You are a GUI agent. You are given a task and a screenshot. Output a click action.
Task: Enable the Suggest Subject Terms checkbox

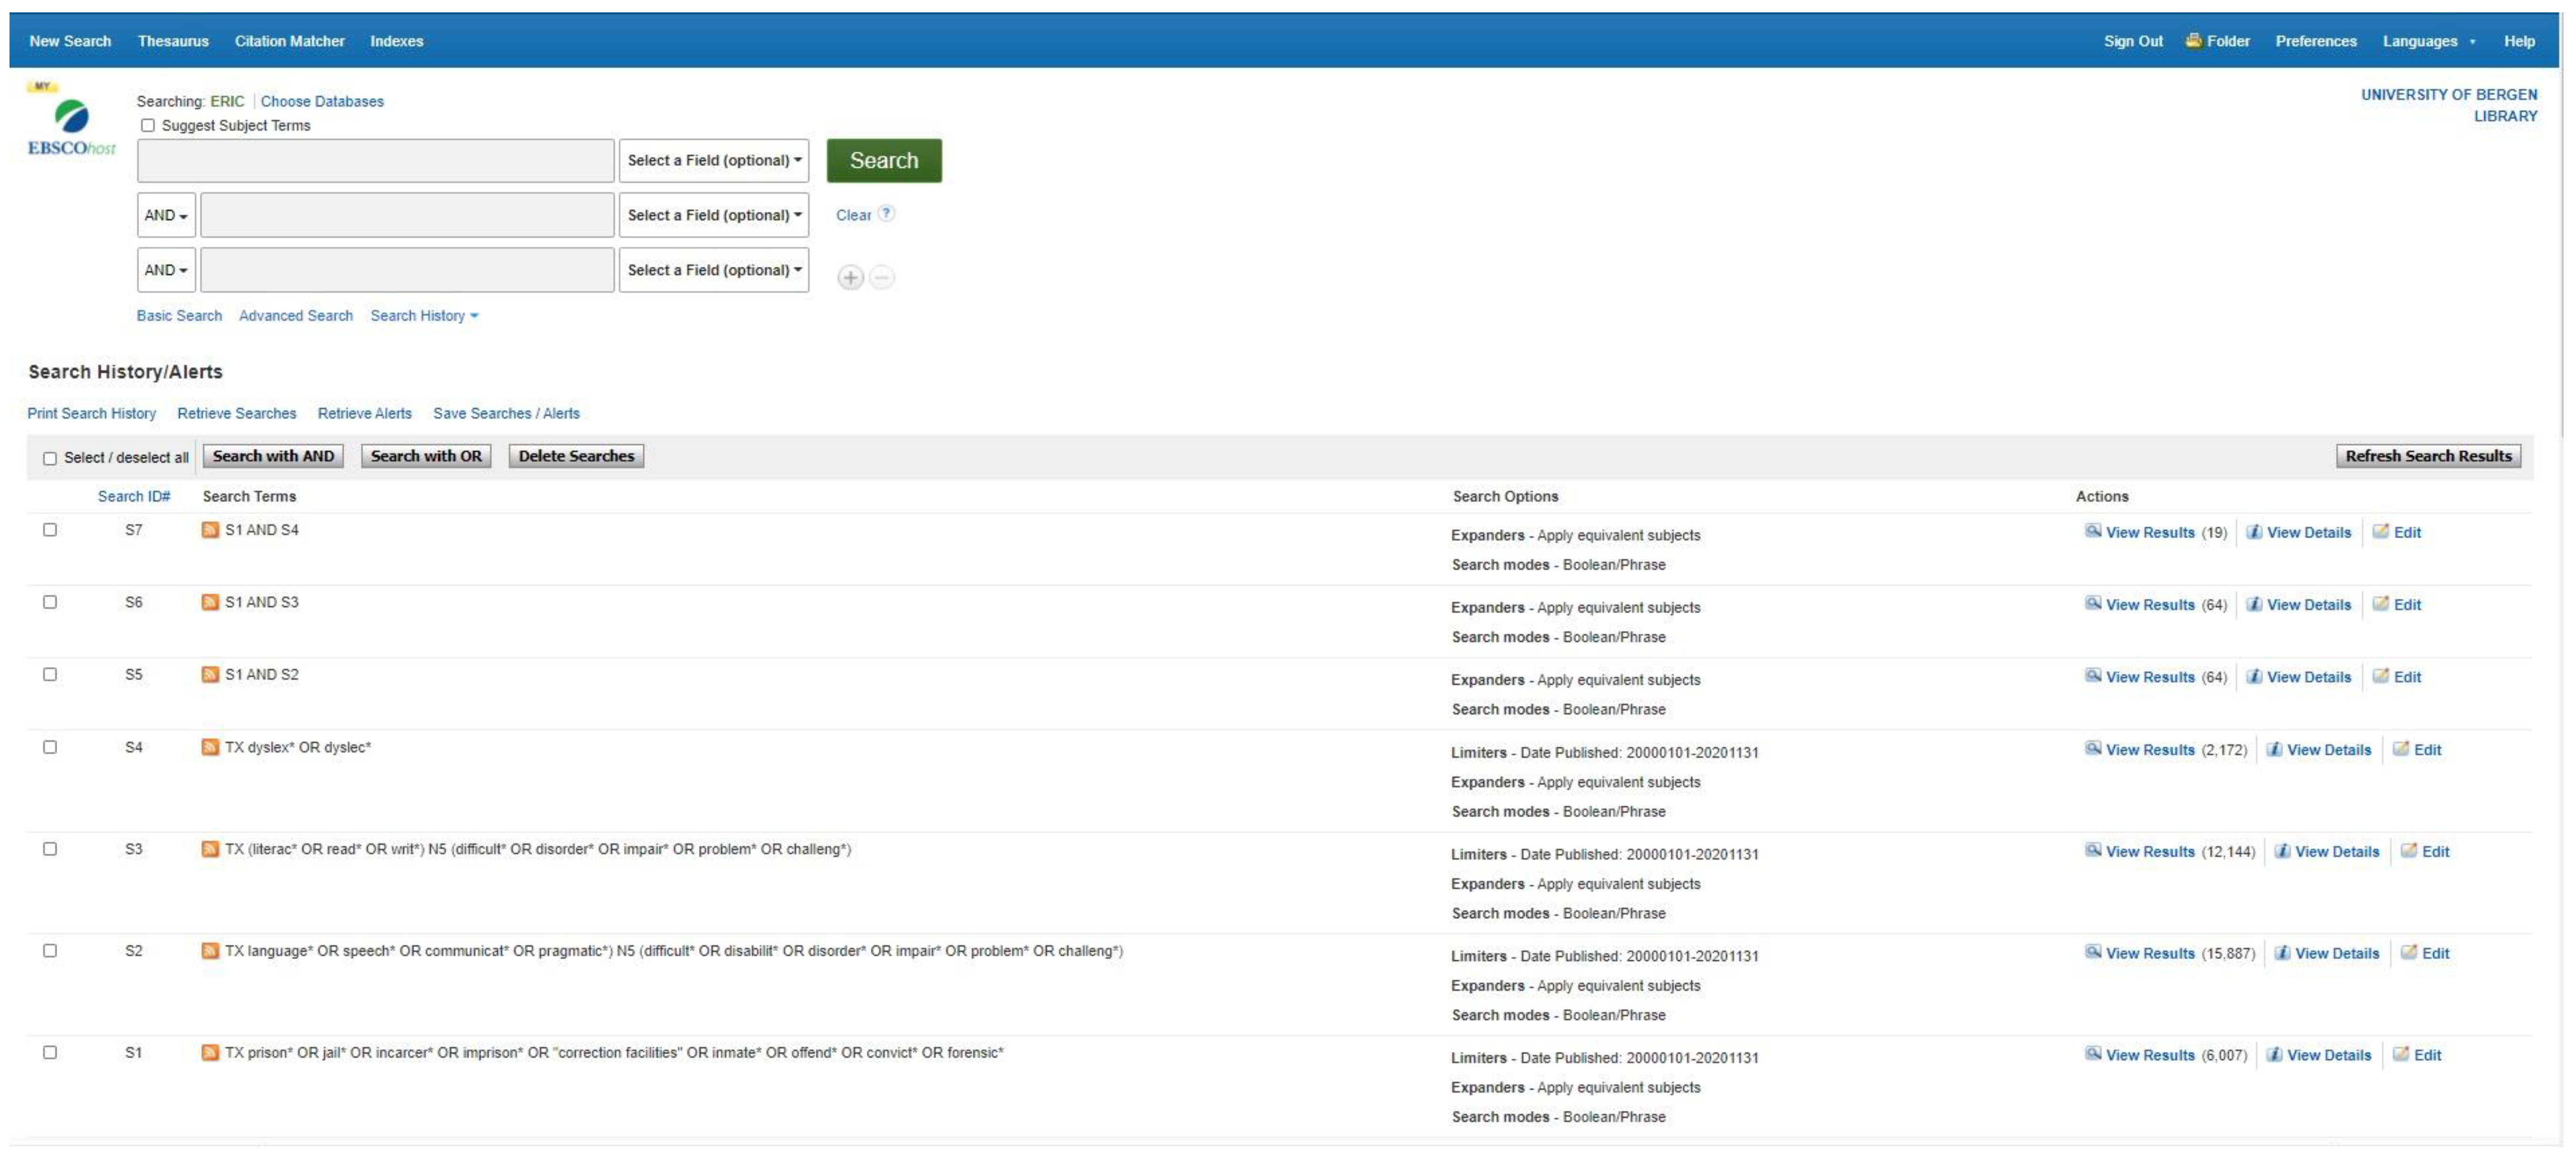(148, 126)
